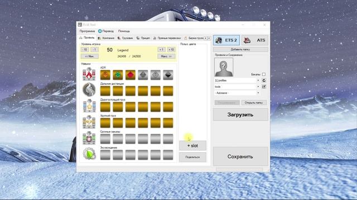Click the high value cargo skill icon
The image size is (357, 200).
89,106
